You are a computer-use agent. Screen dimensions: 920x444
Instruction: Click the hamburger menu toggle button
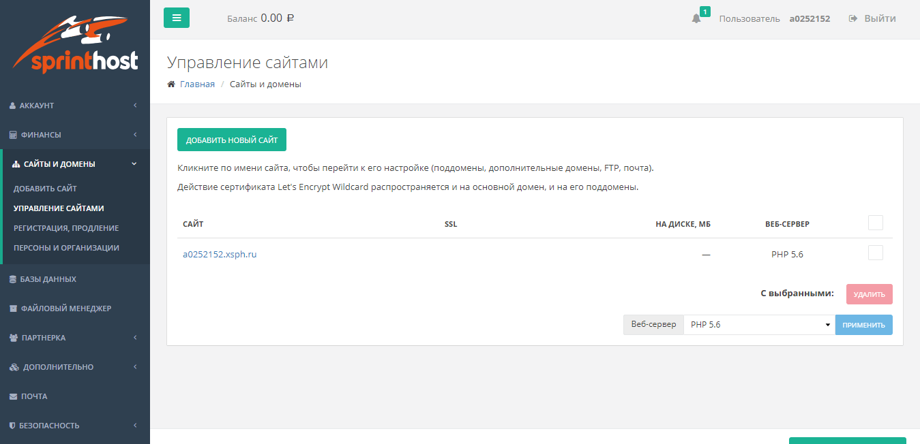[x=177, y=18]
